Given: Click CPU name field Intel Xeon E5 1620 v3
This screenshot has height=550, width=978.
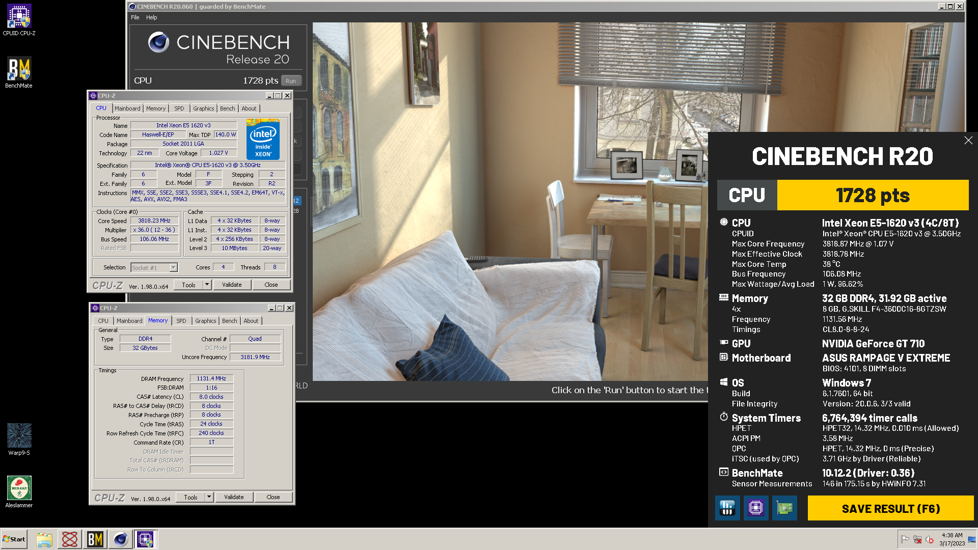Looking at the screenshot, I should 183,125.
